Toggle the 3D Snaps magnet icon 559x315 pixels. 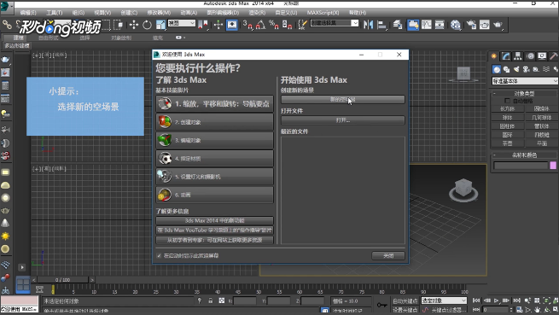tap(247, 25)
